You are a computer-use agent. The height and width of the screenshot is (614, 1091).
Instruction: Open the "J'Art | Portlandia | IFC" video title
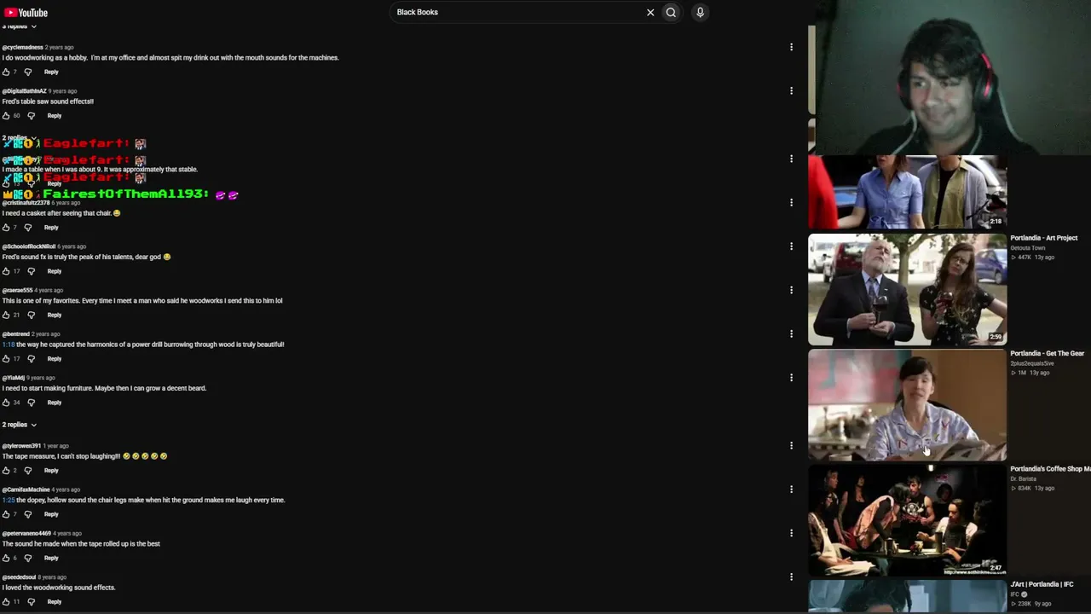[1042, 584]
